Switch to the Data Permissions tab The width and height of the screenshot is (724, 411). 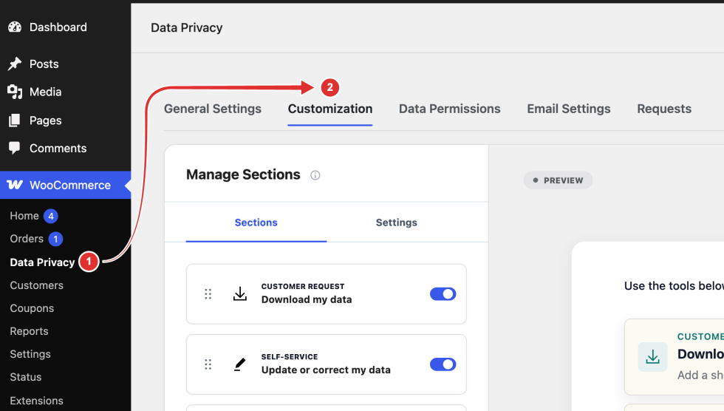(x=450, y=109)
